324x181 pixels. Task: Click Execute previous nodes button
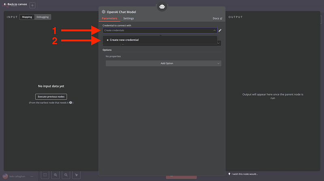pos(51,96)
